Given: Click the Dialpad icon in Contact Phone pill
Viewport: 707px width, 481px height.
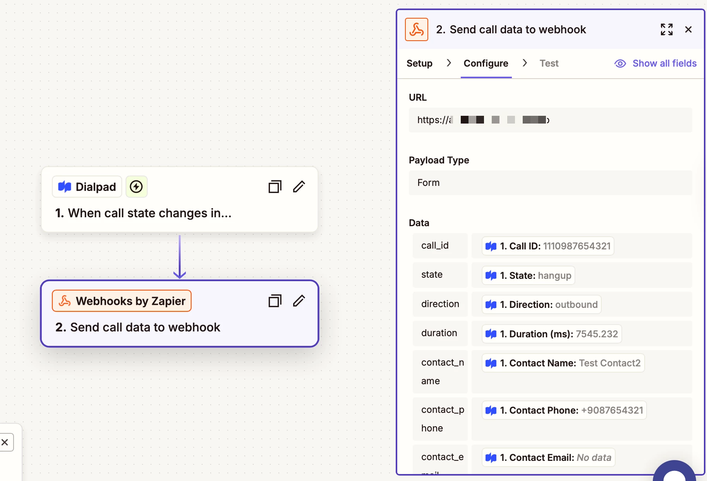Looking at the screenshot, I should tap(491, 410).
